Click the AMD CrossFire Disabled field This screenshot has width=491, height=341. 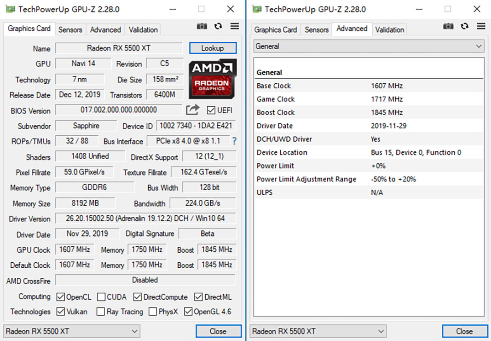pos(145,280)
